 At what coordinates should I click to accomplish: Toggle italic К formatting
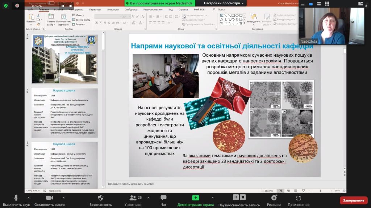(x=101, y=23)
